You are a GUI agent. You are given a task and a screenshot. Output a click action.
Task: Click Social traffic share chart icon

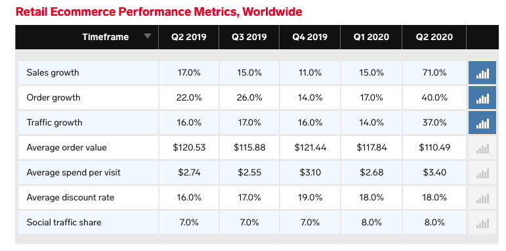(x=482, y=222)
